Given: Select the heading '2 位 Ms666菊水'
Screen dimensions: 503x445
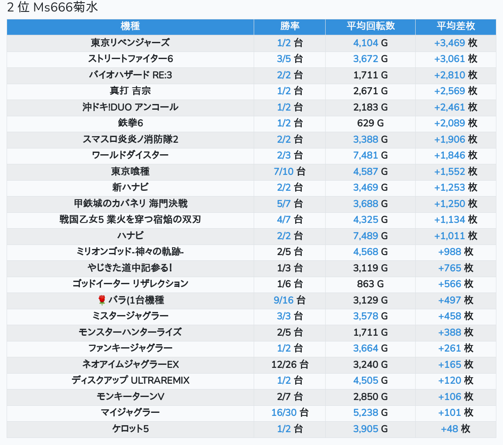Looking at the screenshot, I should pos(53,7).
